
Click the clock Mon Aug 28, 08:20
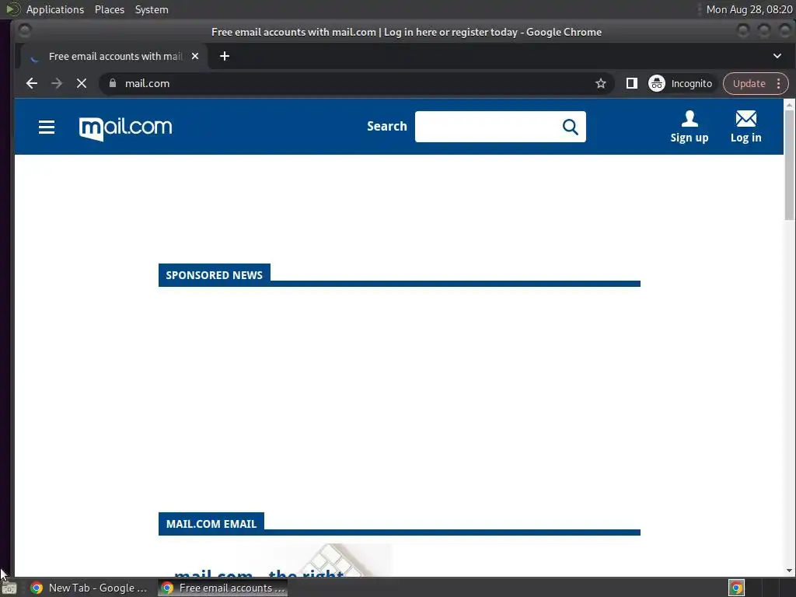click(749, 9)
